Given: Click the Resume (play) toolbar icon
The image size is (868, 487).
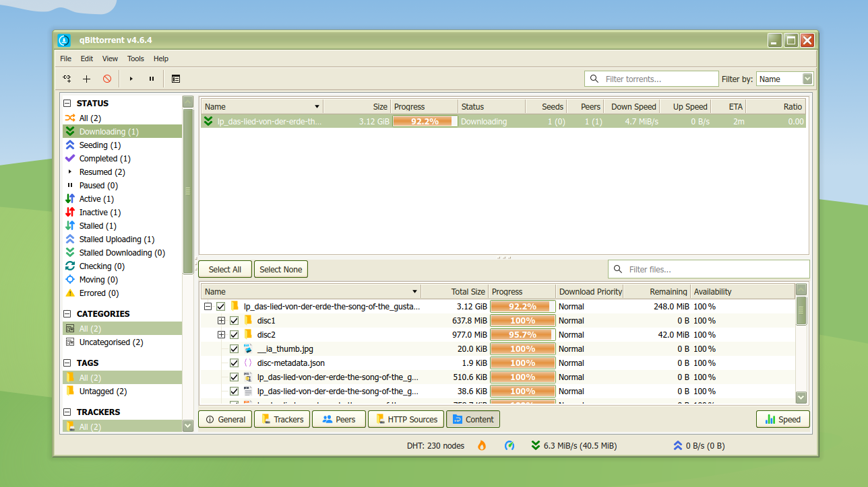Looking at the screenshot, I should pos(131,79).
